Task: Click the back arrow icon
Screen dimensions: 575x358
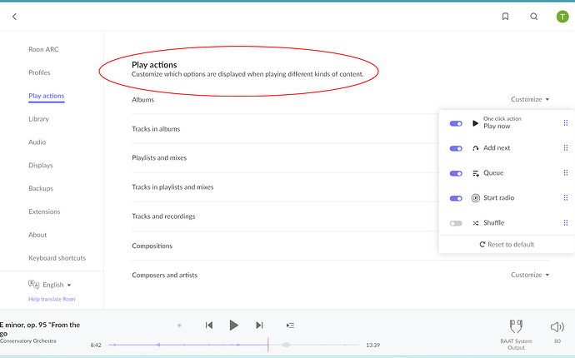Action: point(14,17)
